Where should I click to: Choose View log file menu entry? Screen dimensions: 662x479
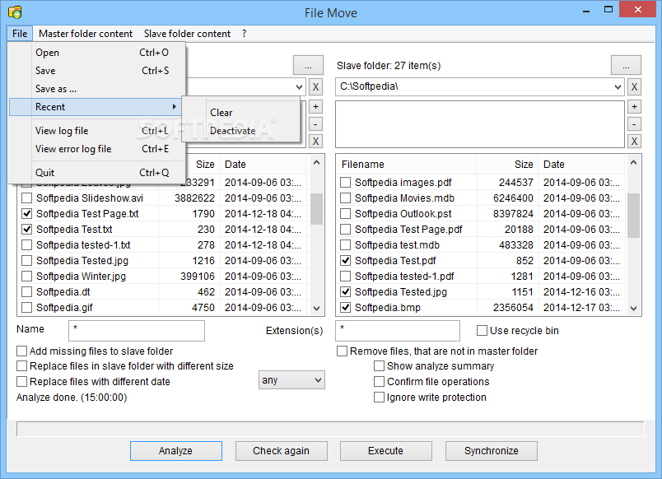pos(97,131)
